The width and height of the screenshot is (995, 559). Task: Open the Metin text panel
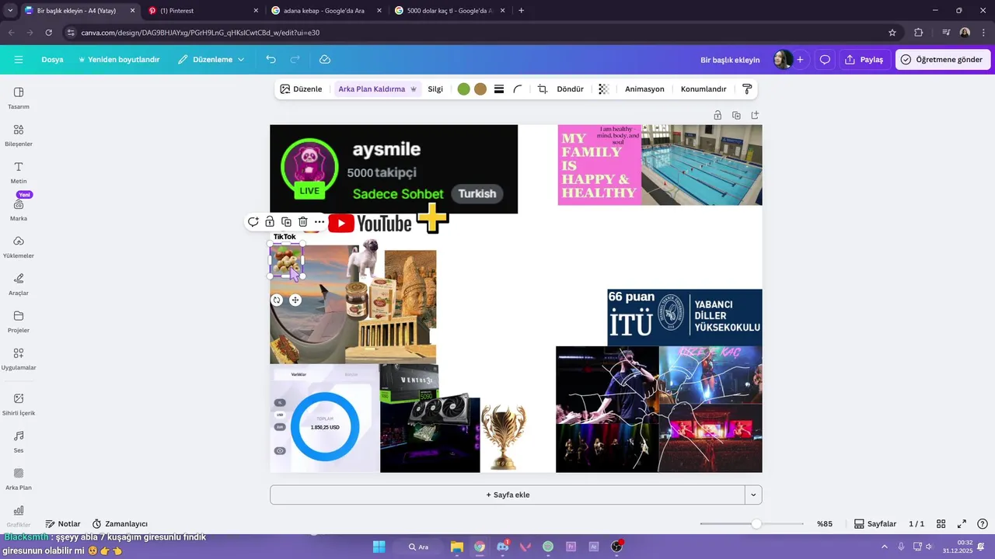click(19, 172)
